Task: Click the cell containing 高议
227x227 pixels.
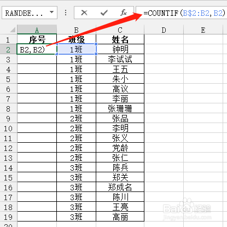Action: click(120, 89)
